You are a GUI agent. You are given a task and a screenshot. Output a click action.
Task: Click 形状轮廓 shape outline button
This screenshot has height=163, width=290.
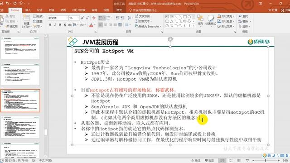tap(226, 21)
